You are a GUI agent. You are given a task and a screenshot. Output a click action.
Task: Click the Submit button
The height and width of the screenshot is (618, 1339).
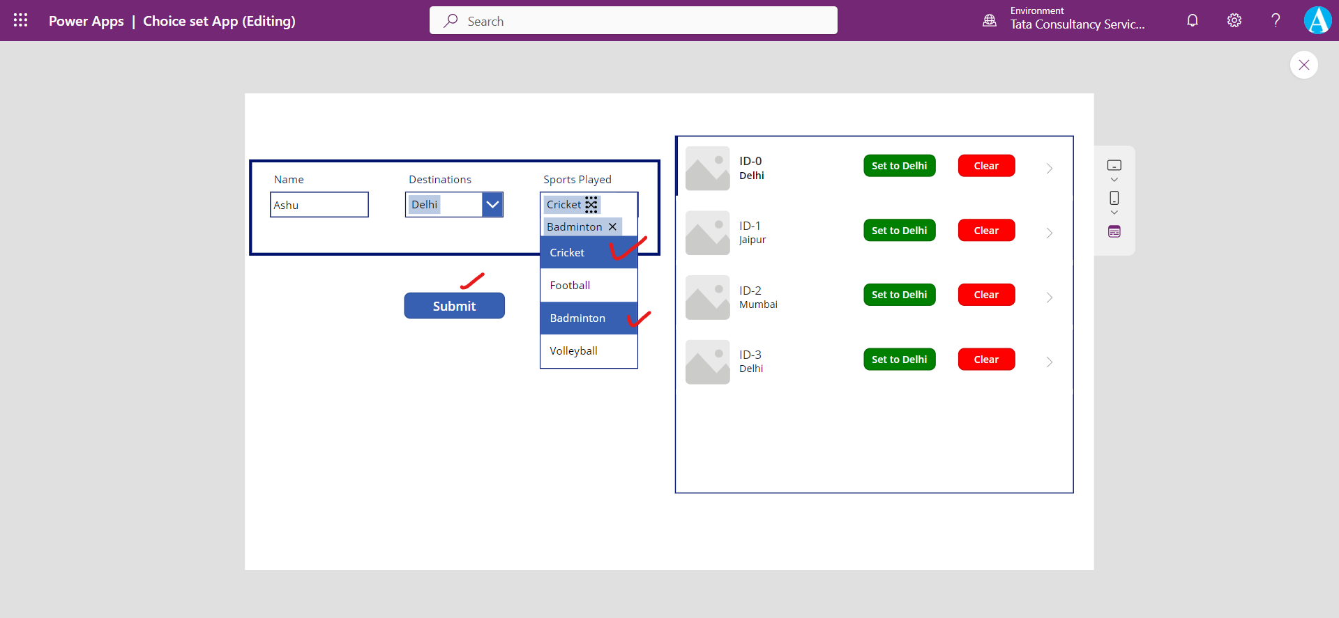(454, 306)
